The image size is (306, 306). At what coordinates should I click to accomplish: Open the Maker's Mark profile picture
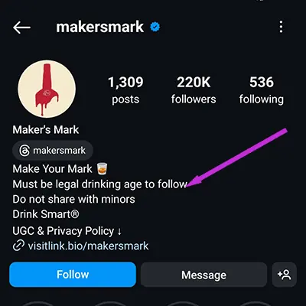pos(47,89)
